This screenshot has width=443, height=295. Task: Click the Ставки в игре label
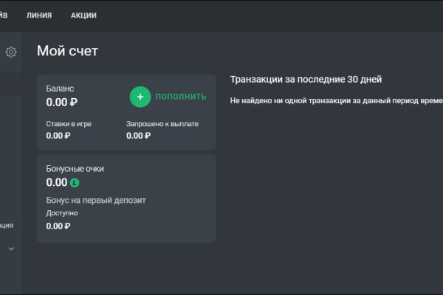point(69,124)
